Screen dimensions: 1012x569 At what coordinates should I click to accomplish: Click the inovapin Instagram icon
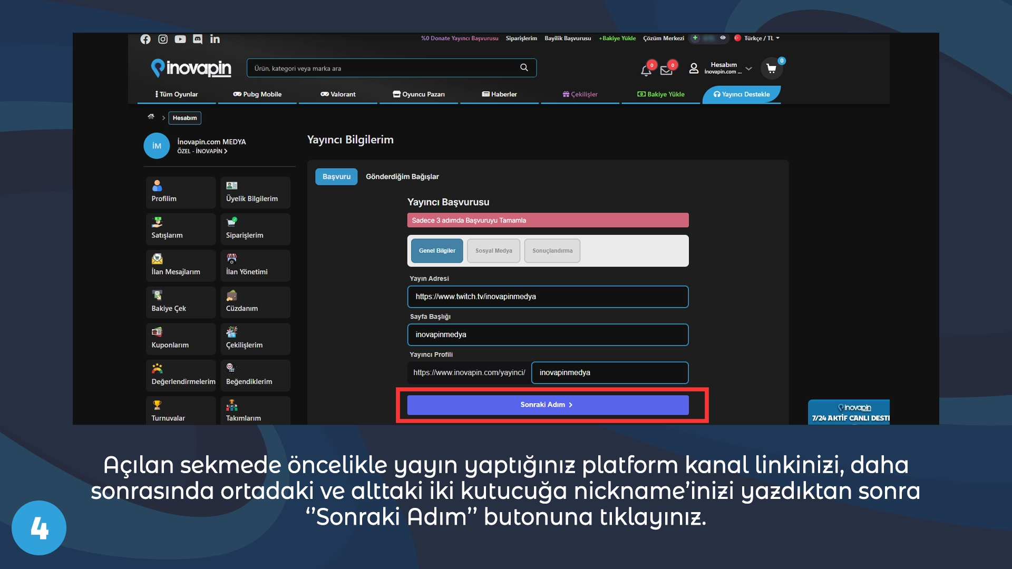[x=163, y=39]
